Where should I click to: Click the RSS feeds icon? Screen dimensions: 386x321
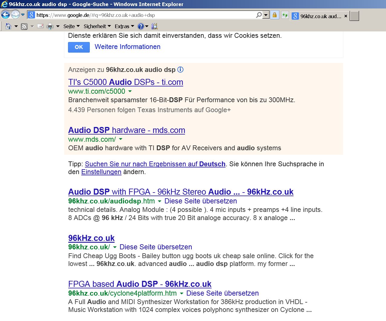coord(24,27)
